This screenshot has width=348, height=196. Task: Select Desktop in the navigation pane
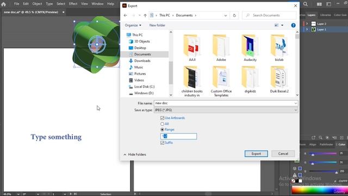point(140,48)
